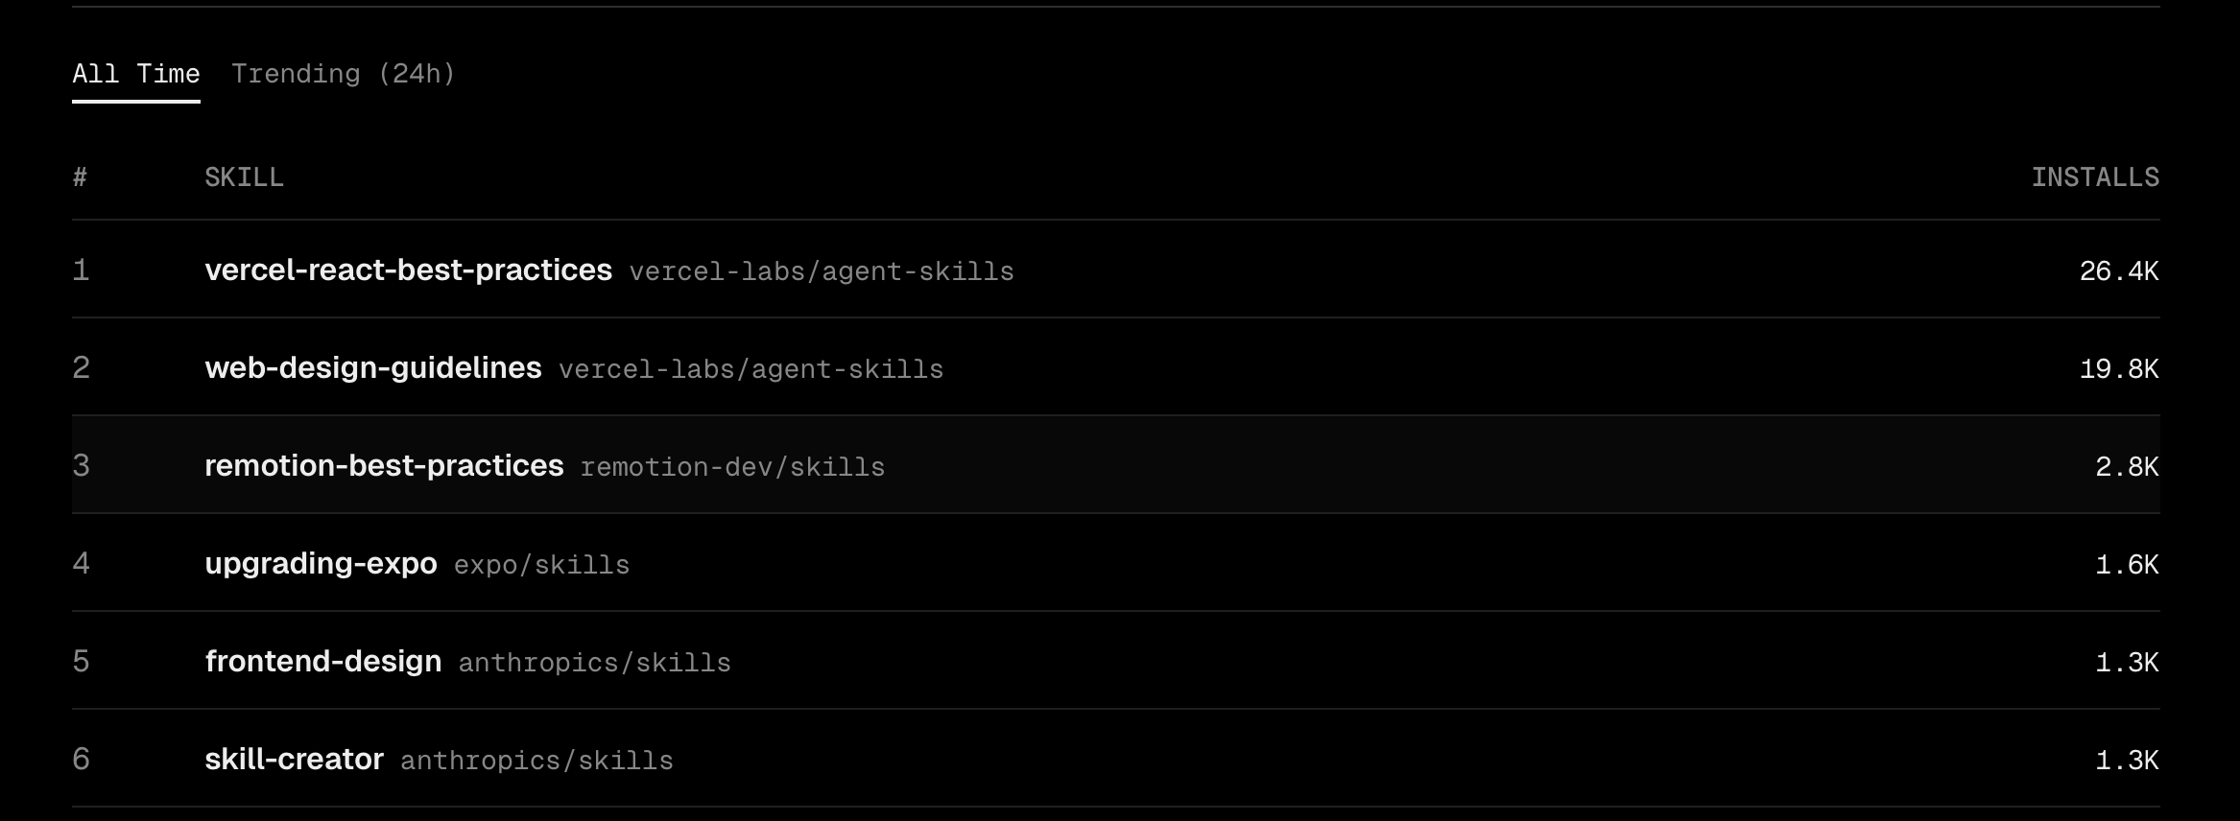Click anthropics/skills next to frontend-design
The image size is (2240, 821).
[594, 663]
